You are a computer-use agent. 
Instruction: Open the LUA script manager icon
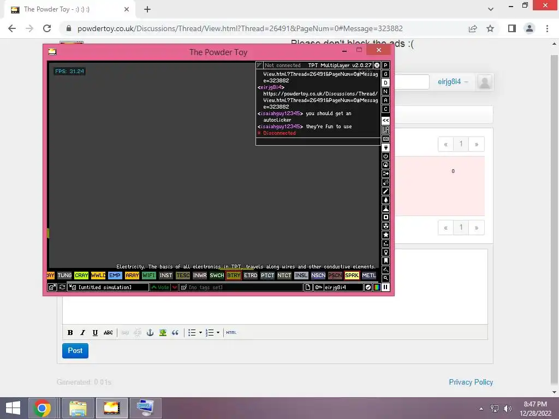(385, 130)
